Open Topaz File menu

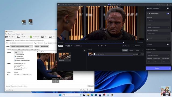(59, 5)
